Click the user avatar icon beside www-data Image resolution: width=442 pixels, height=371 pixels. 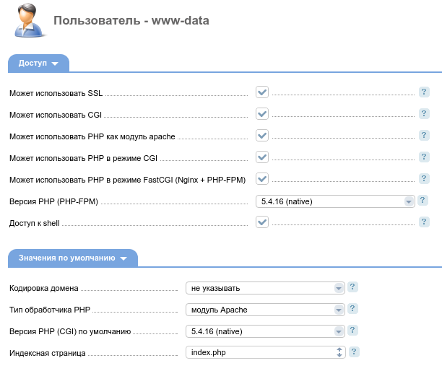[26, 22]
